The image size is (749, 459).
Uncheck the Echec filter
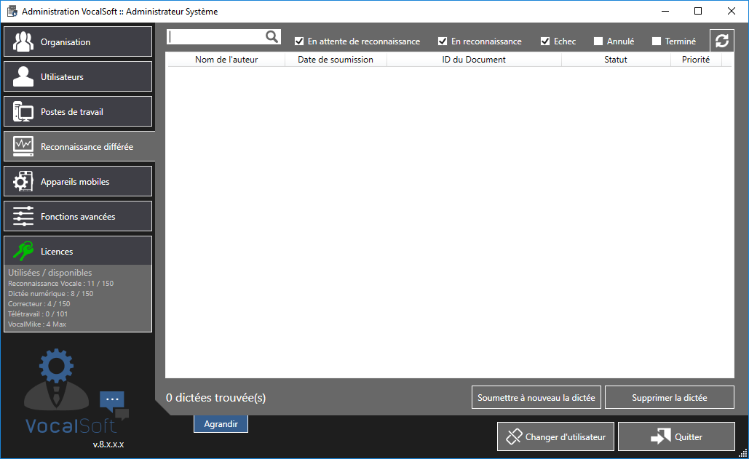[x=545, y=41]
